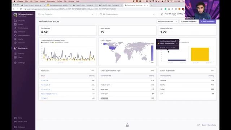
Task: Open Errors by browser options menu
Action: tap(212, 71)
